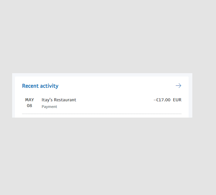Image resolution: width=216 pixels, height=195 pixels.
Task: Click the gray margin right of the card
Action: [x=204, y=96]
